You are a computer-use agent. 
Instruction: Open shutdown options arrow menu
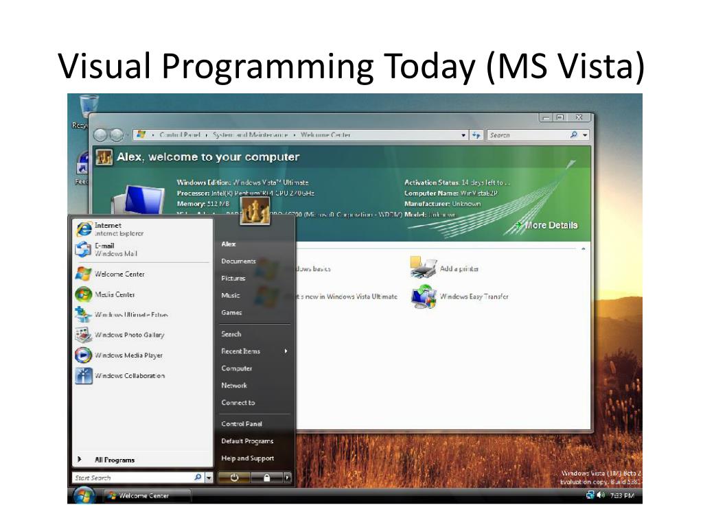(x=288, y=478)
